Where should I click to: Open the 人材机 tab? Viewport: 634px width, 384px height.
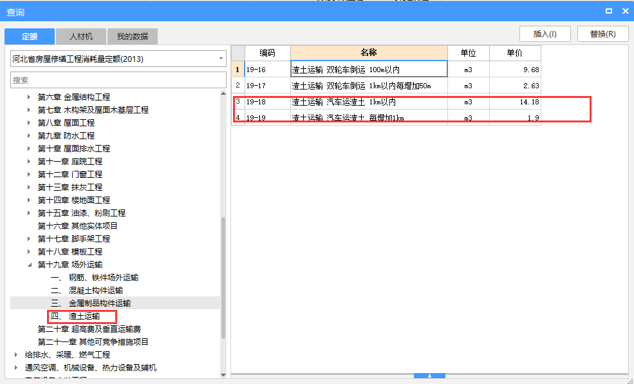point(81,37)
